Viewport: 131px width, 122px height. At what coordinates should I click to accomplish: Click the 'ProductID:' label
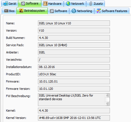click(13, 74)
